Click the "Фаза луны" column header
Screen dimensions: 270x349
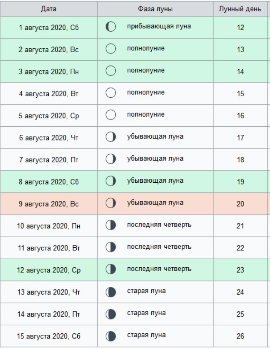pyautogui.click(x=155, y=9)
